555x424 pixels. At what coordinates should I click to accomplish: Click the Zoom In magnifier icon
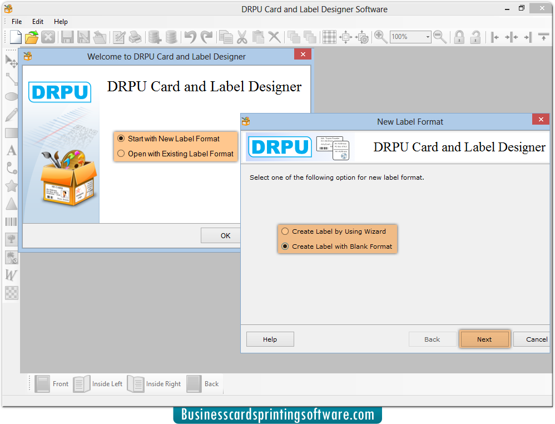[380, 37]
